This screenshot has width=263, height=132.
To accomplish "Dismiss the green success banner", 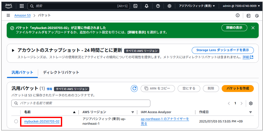I will click(253, 28).
